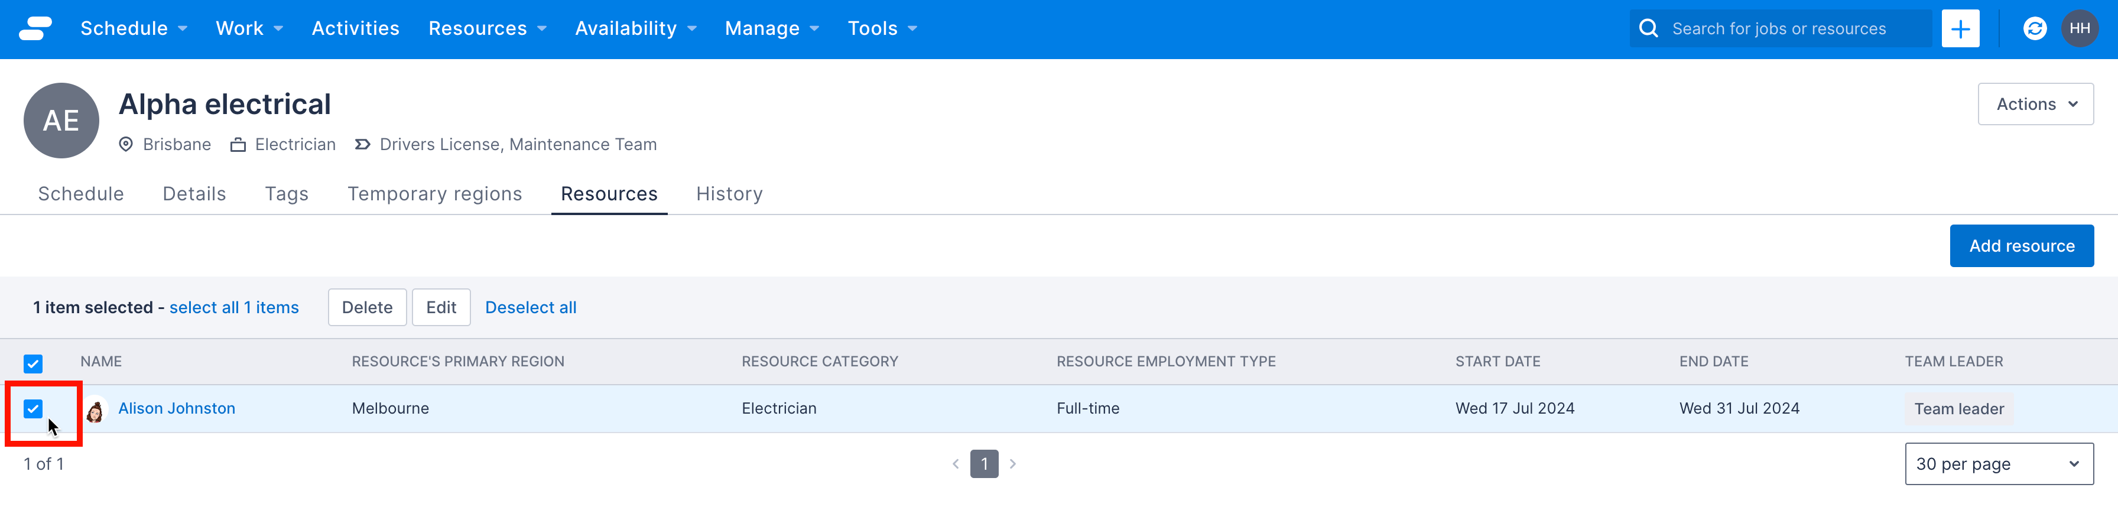Open the 30 per page dropdown
Image resolution: width=2118 pixels, height=507 pixels.
[1998, 464]
